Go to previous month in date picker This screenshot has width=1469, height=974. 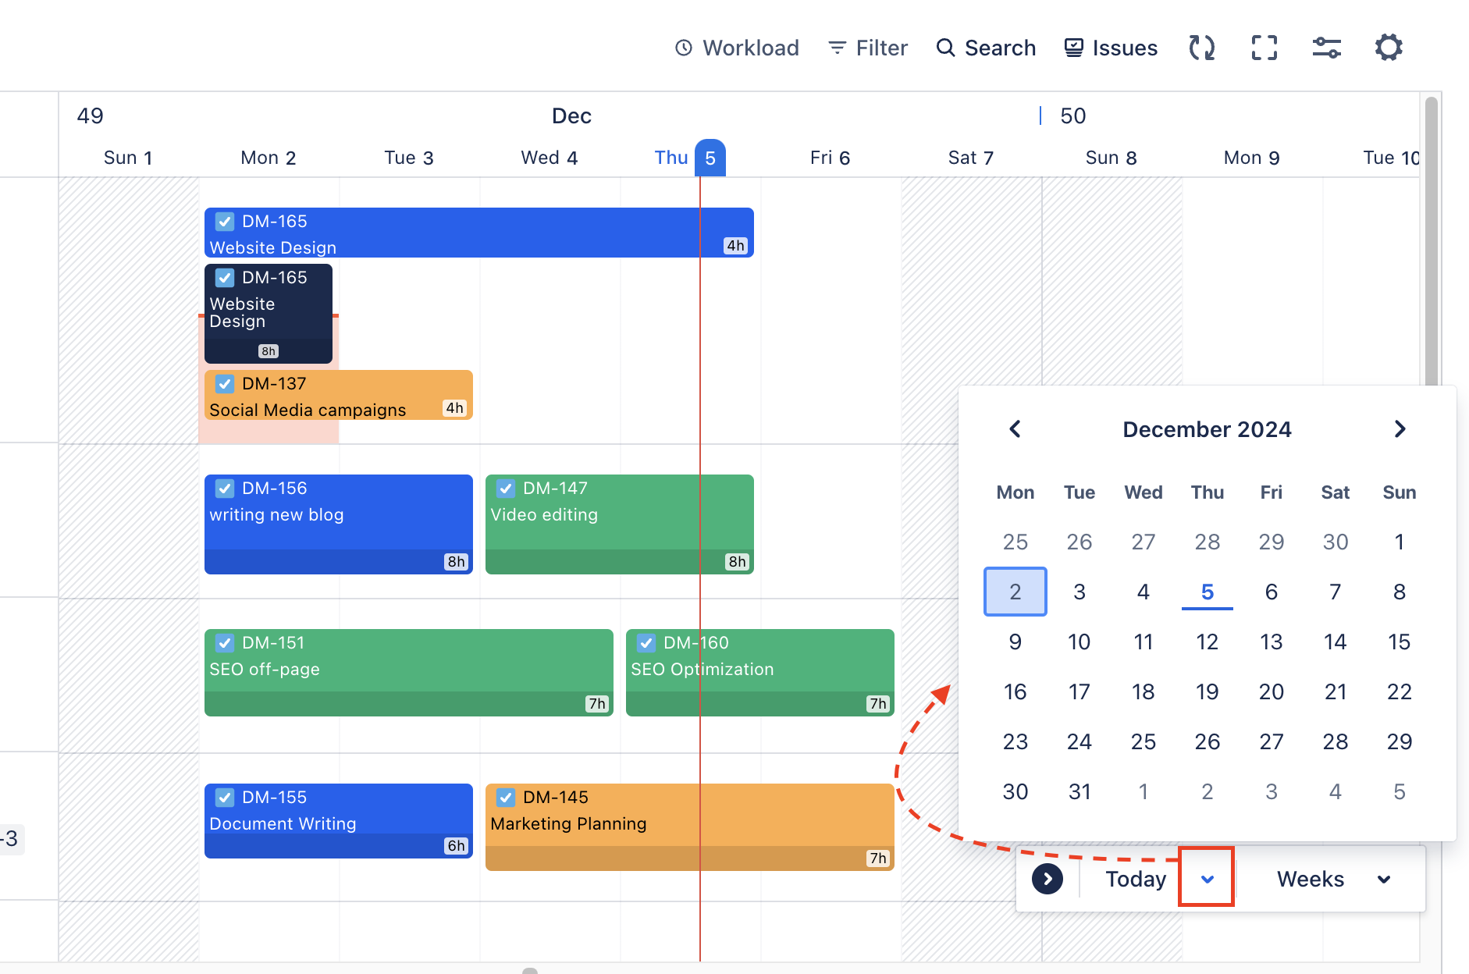1015,429
